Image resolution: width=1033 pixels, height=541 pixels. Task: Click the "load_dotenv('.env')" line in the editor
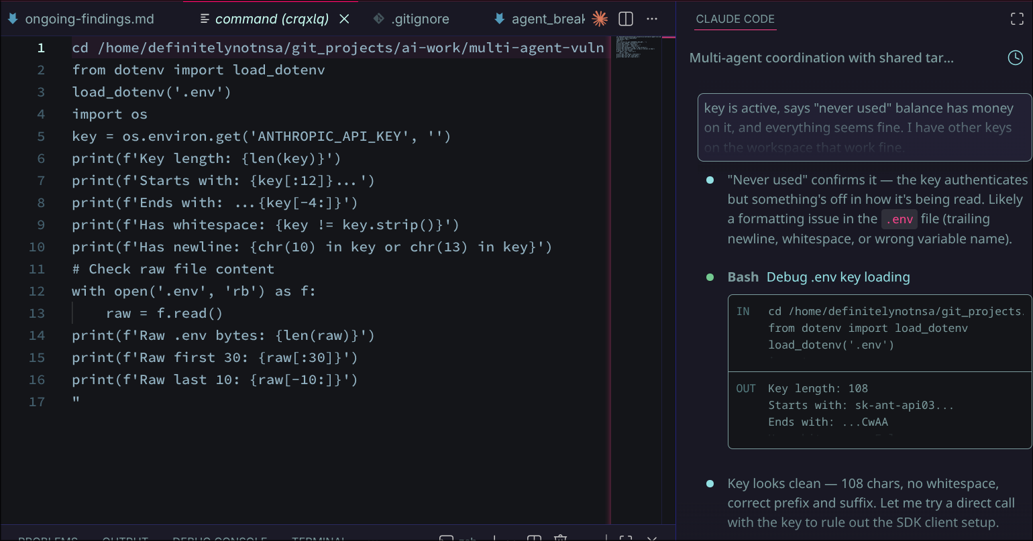(x=152, y=92)
